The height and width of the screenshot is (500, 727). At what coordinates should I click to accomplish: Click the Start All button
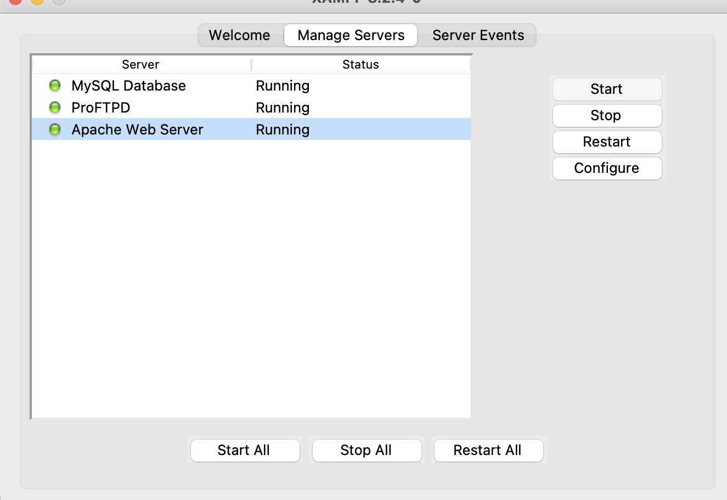(x=245, y=451)
